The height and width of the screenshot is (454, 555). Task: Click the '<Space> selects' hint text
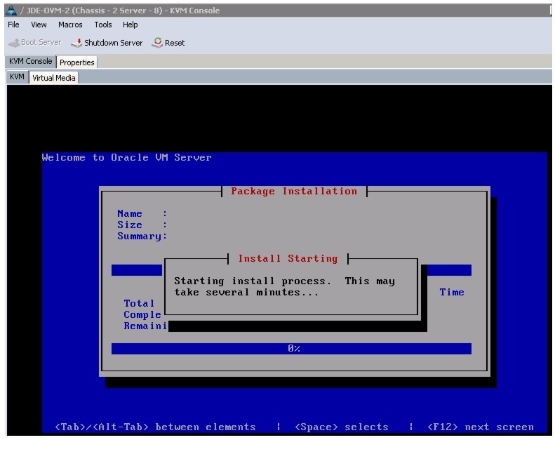click(342, 427)
